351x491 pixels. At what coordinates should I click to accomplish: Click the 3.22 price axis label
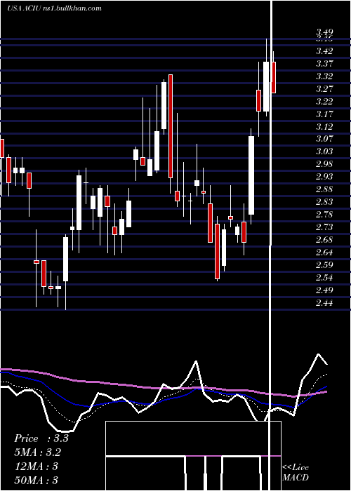[324, 101]
